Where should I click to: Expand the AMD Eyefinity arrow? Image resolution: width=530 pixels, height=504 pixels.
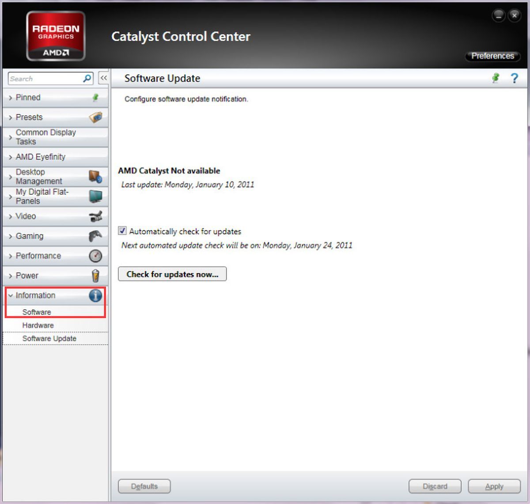(11, 157)
